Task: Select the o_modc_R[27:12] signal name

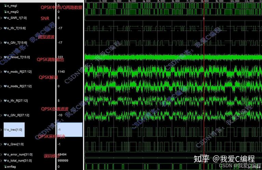Action: (x=19, y=72)
